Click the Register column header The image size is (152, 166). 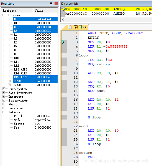tap(17, 11)
